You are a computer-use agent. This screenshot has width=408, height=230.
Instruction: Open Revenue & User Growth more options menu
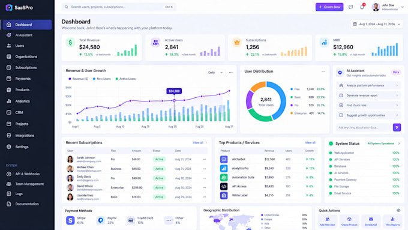[231, 73]
